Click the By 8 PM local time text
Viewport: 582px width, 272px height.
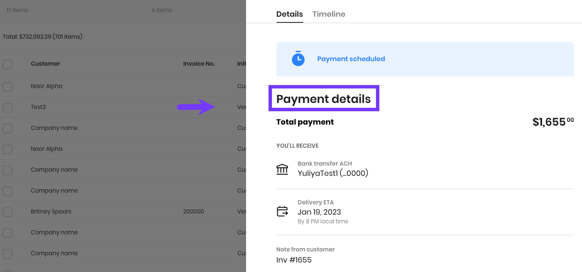(x=323, y=221)
